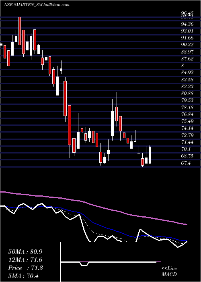201x282 pixels.
Task: Select the 94.36 price axis label
Action: pos(187,24)
